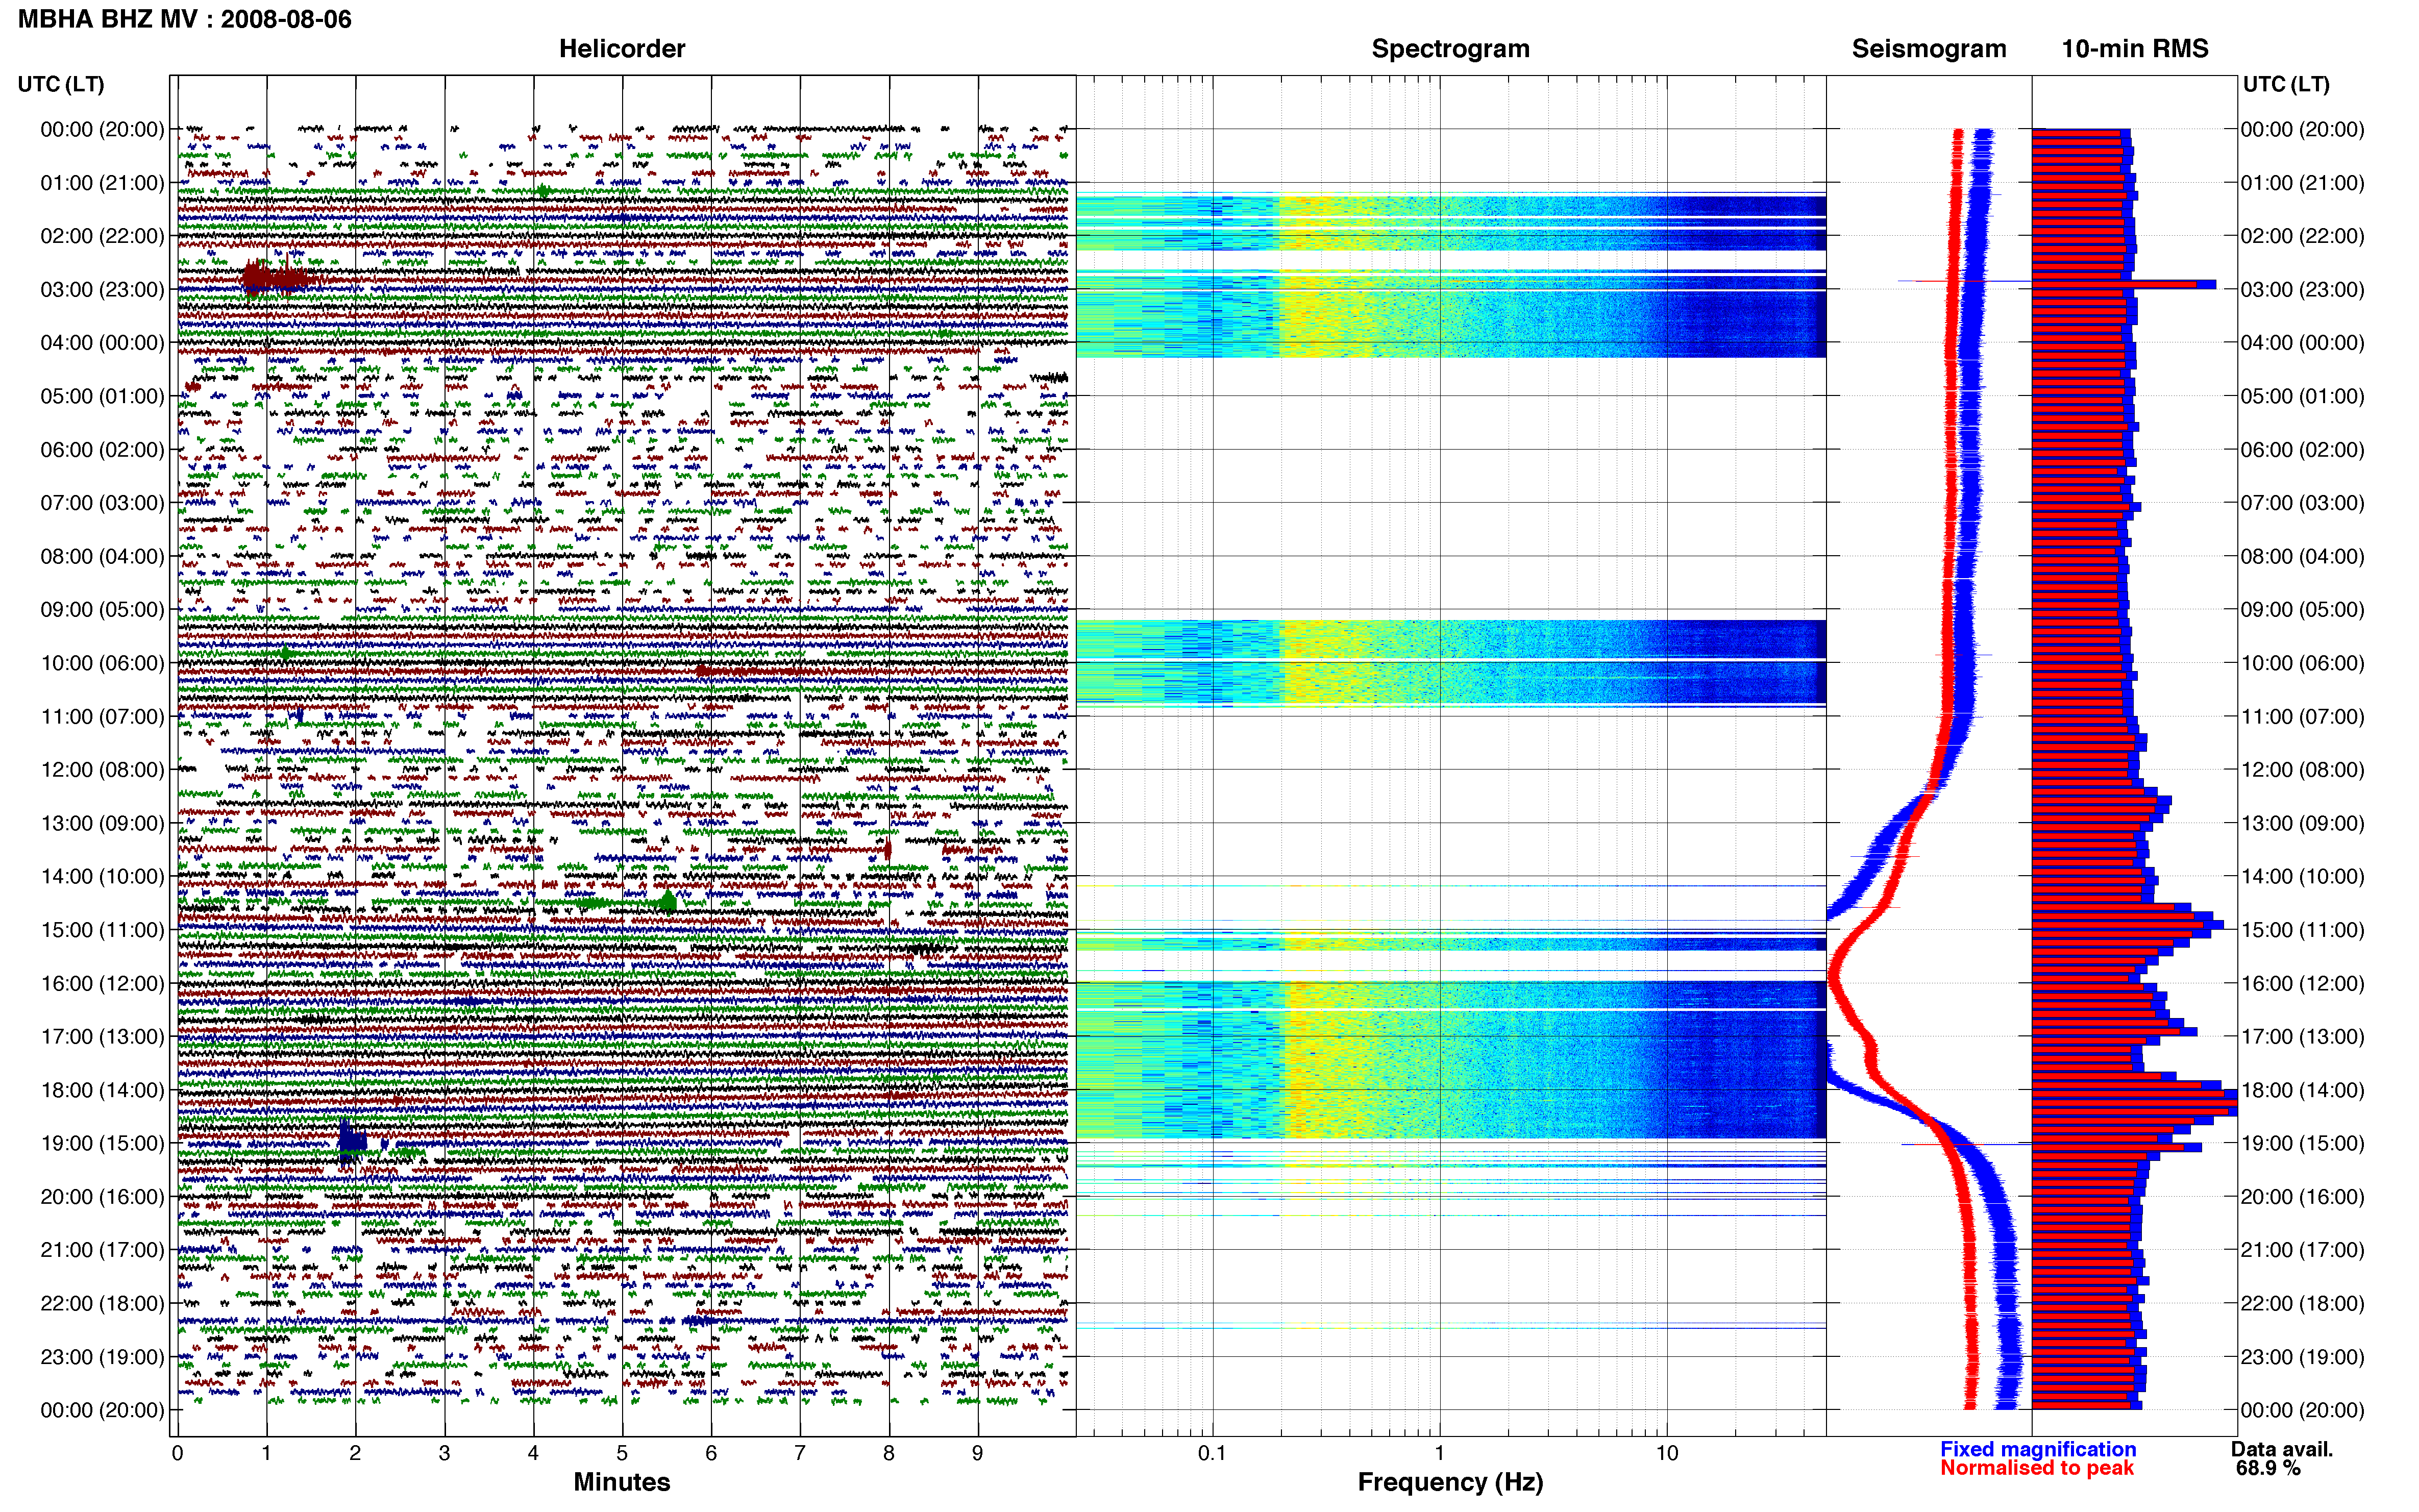
Task: Click the 'Fixed magnification' legend text
Action: (x=2037, y=1449)
